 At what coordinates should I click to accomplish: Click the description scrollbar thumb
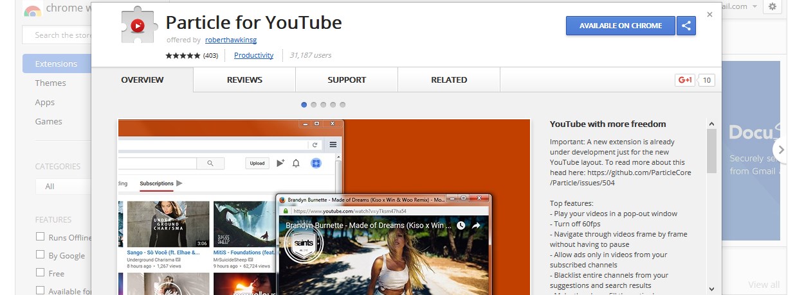tap(711, 151)
